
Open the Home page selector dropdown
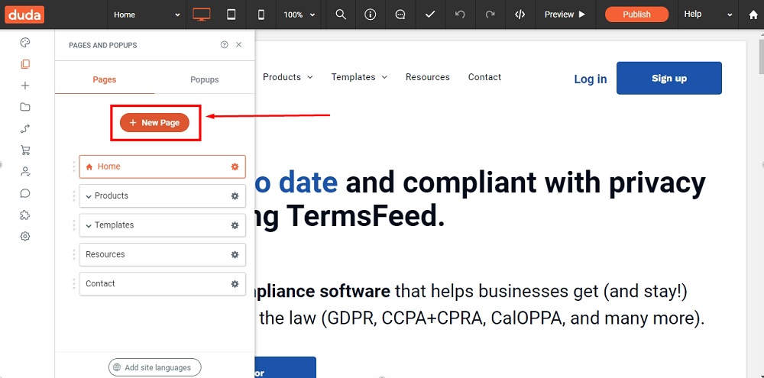(x=147, y=15)
